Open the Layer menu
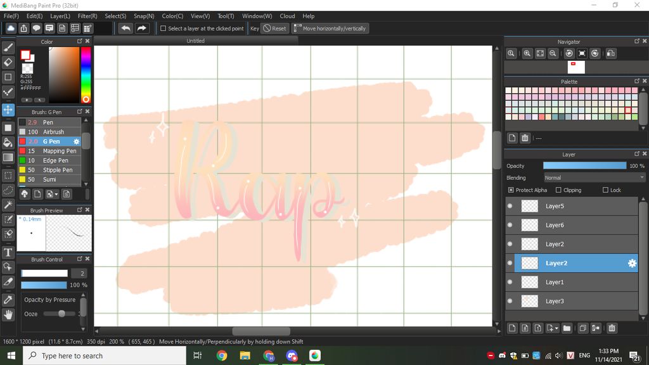 coord(60,16)
